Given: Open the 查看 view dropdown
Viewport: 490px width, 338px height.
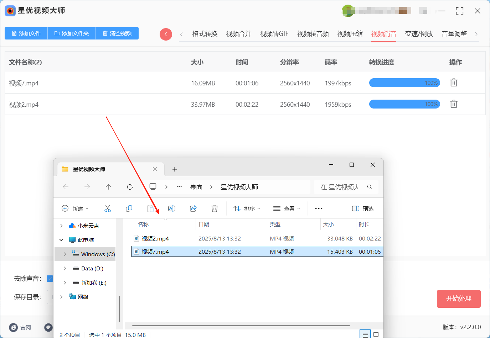Looking at the screenshot, I should pyautogui.click(x=287, y=208).
